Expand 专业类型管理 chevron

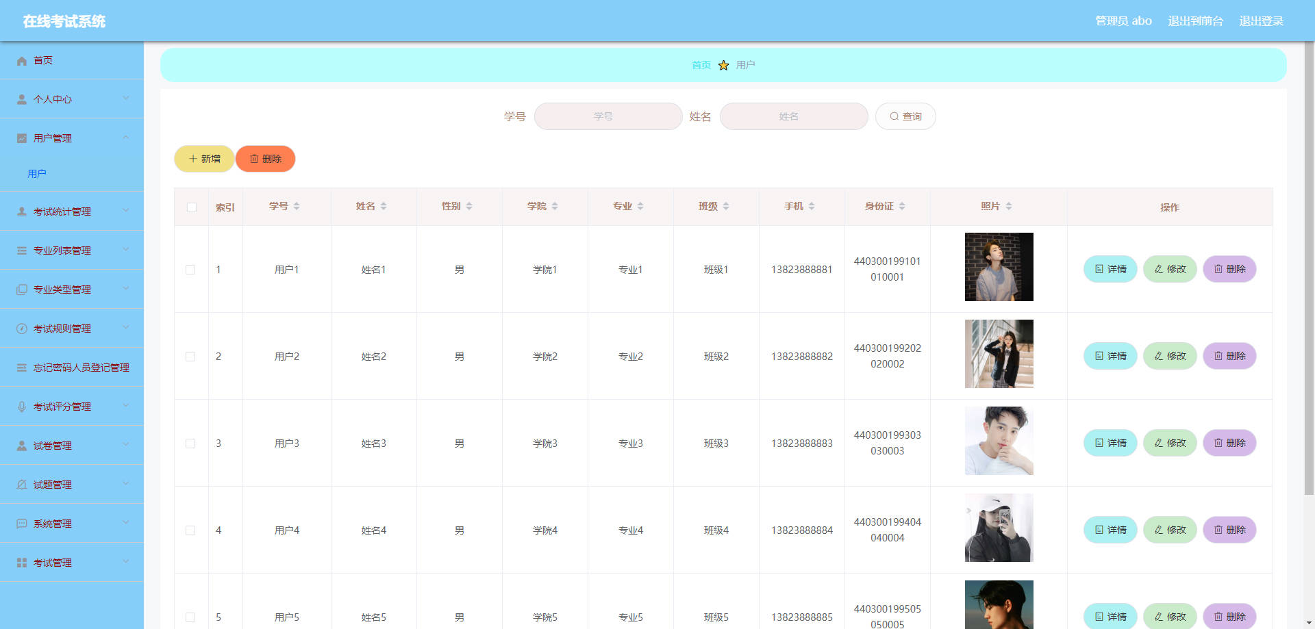click(126, 289)
